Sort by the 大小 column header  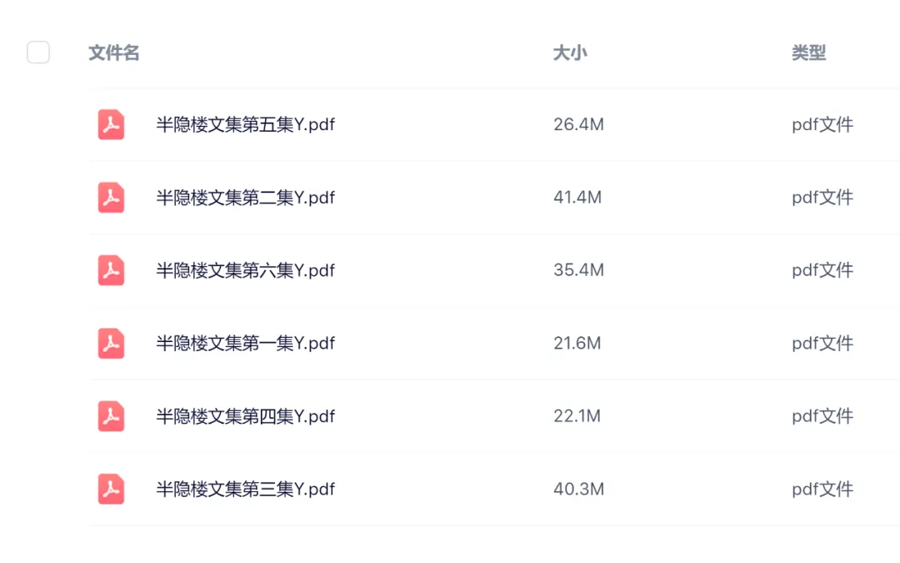pos(570,53)
